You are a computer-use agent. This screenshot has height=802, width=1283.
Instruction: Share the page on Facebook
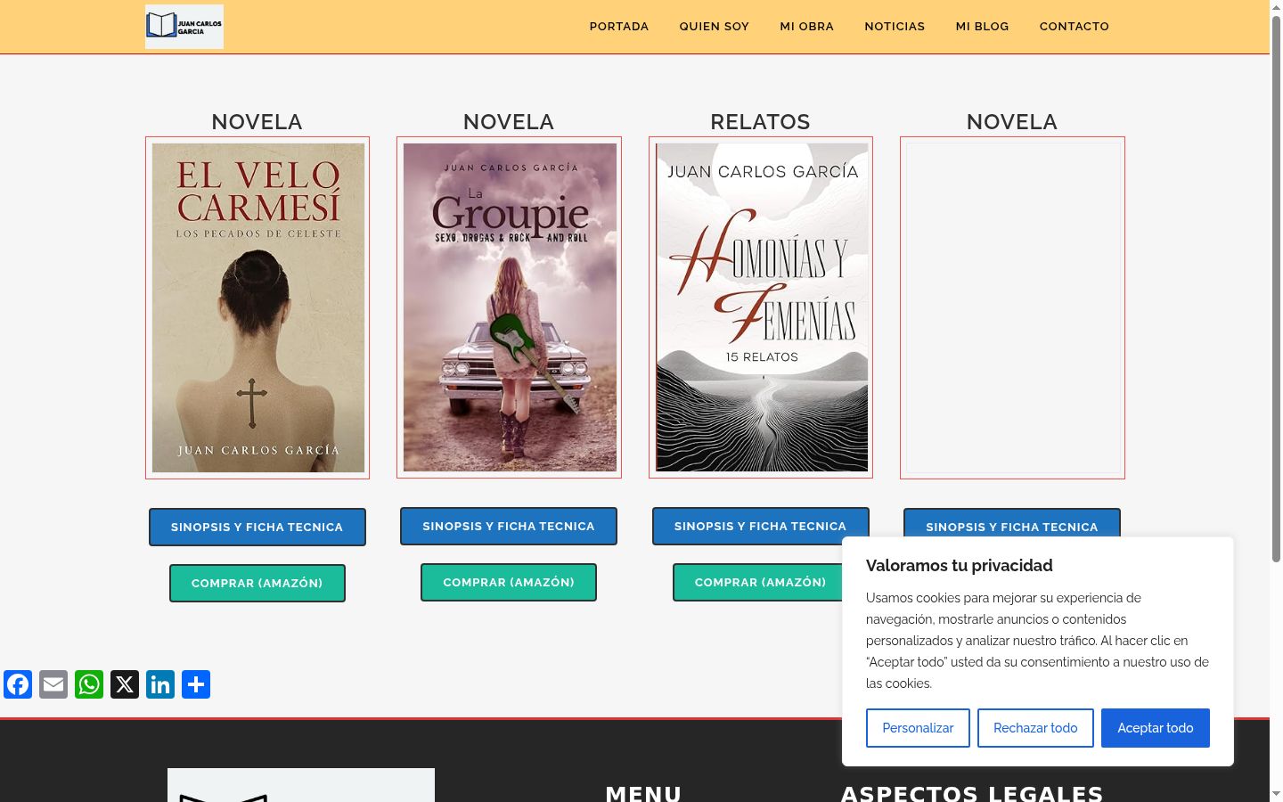tap(18, 684)
